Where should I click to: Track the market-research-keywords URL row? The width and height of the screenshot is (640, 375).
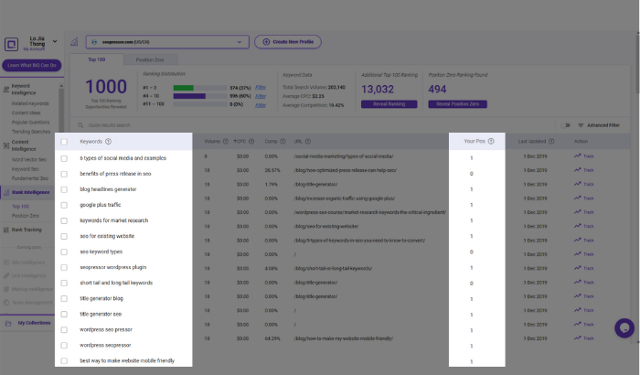click(584, 212)
